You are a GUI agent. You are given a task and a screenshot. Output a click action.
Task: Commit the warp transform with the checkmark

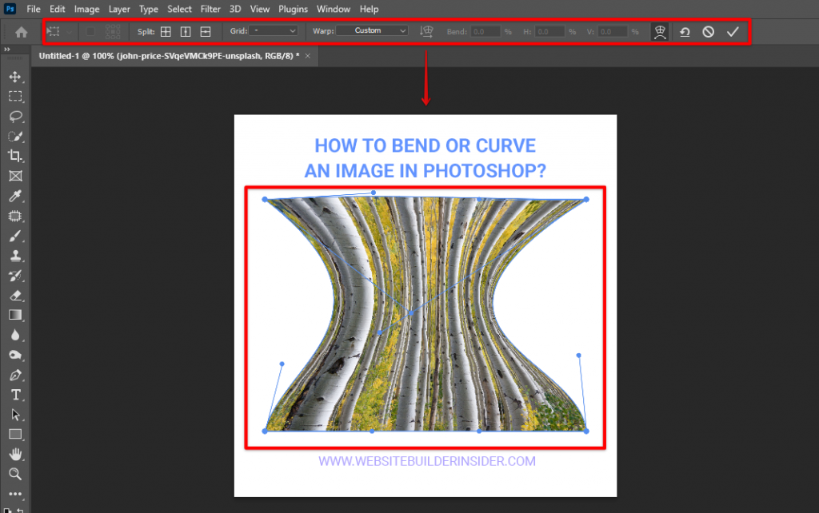point(733,31)
